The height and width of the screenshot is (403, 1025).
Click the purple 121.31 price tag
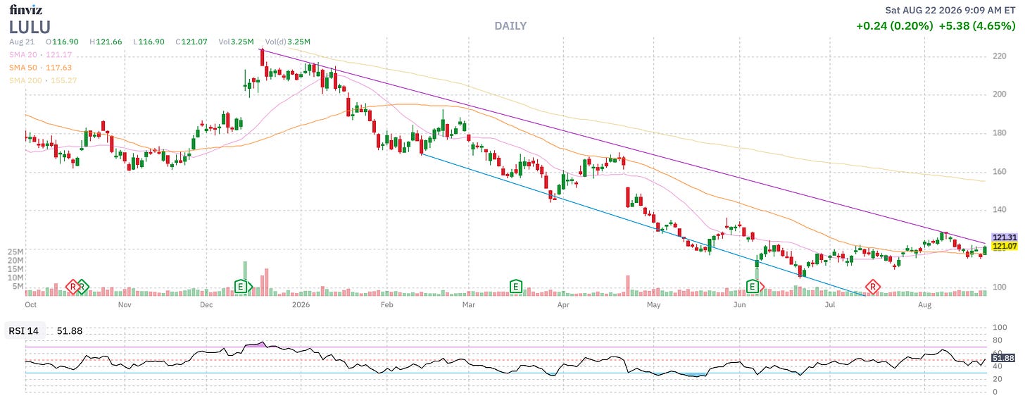tap(1004, 237)
